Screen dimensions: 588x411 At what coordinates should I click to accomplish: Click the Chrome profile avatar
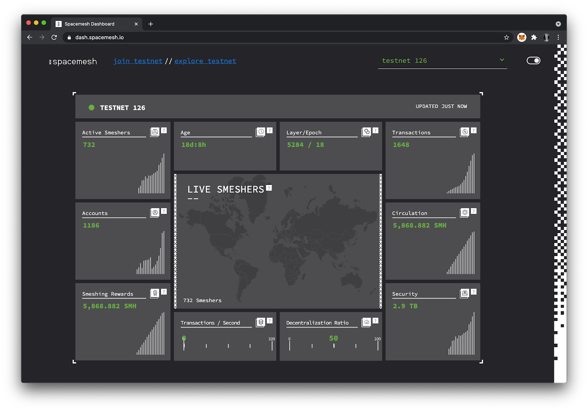[x=546, y=37]
